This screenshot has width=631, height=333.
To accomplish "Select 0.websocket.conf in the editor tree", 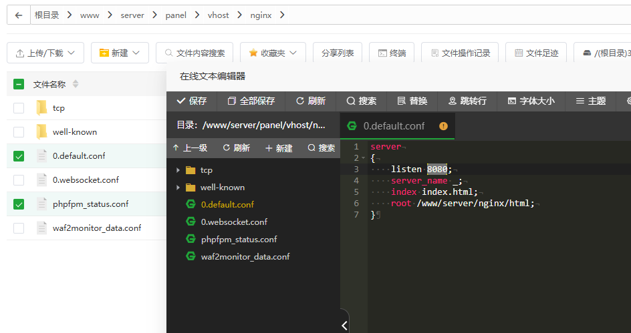I will (x=234, y=222).
